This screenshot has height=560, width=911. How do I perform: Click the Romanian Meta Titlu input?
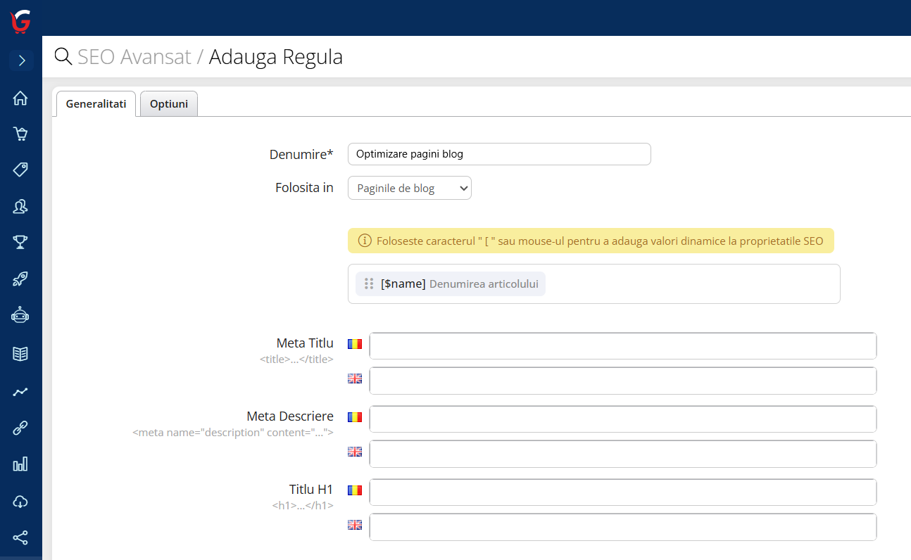click(623, 346)
